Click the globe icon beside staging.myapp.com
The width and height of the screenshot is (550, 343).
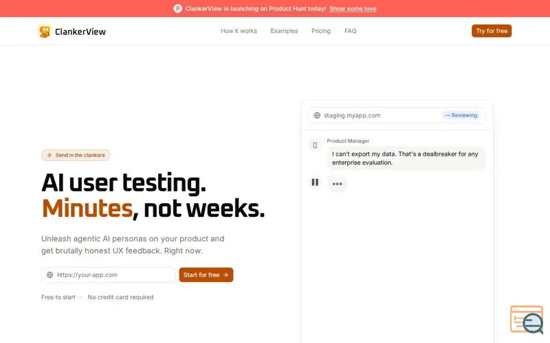tap(317, 115)
